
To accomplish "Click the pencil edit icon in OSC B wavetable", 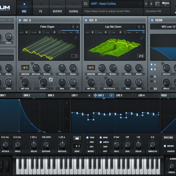I will pos(142,38).
